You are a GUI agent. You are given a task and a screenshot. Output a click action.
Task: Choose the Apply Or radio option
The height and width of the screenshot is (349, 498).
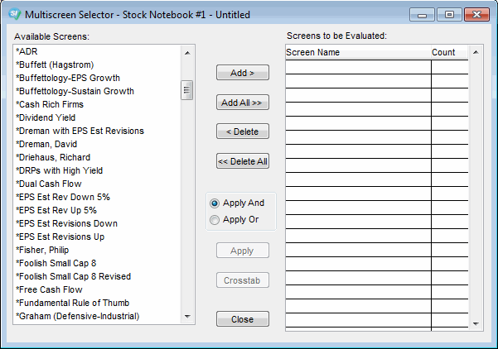click(x=215, y=220)
